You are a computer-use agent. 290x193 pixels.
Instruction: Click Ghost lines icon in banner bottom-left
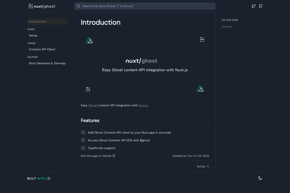(88, 89)
